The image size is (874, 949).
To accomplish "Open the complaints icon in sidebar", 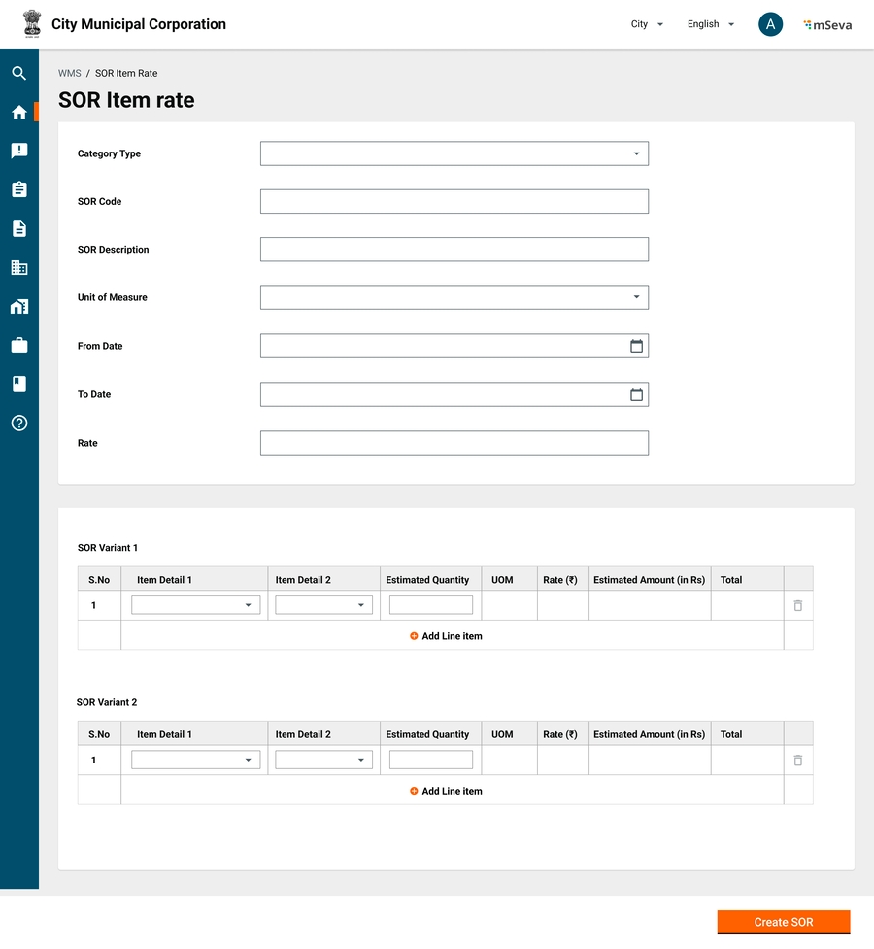I will [18, 151].
